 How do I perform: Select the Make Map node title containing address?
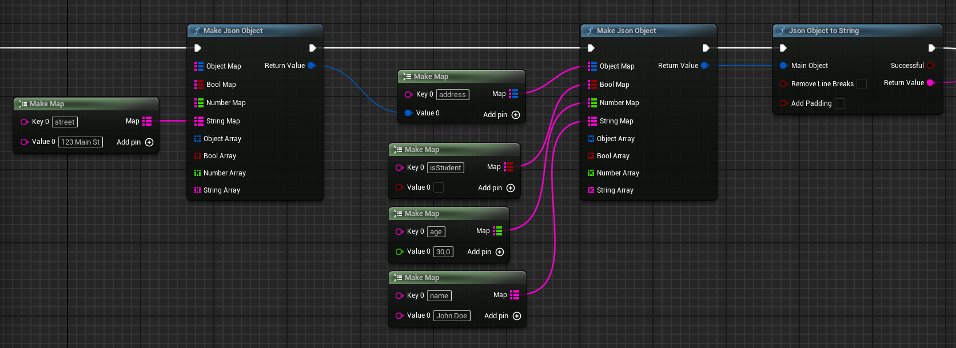[x=431, y=77]
